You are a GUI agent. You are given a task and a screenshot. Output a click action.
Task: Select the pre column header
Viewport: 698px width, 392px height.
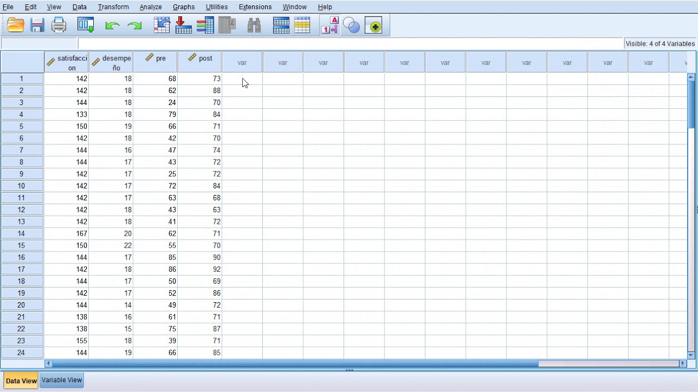(155, 62)
